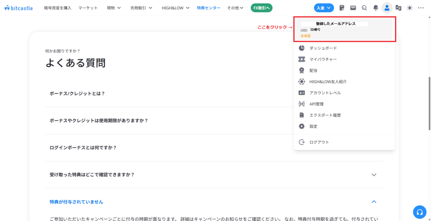Expand ボーナスやクレジットは使用期限がありますか？ question
Image resolution: width=431 pixels, height=221 pixels.
pos(98,120)
